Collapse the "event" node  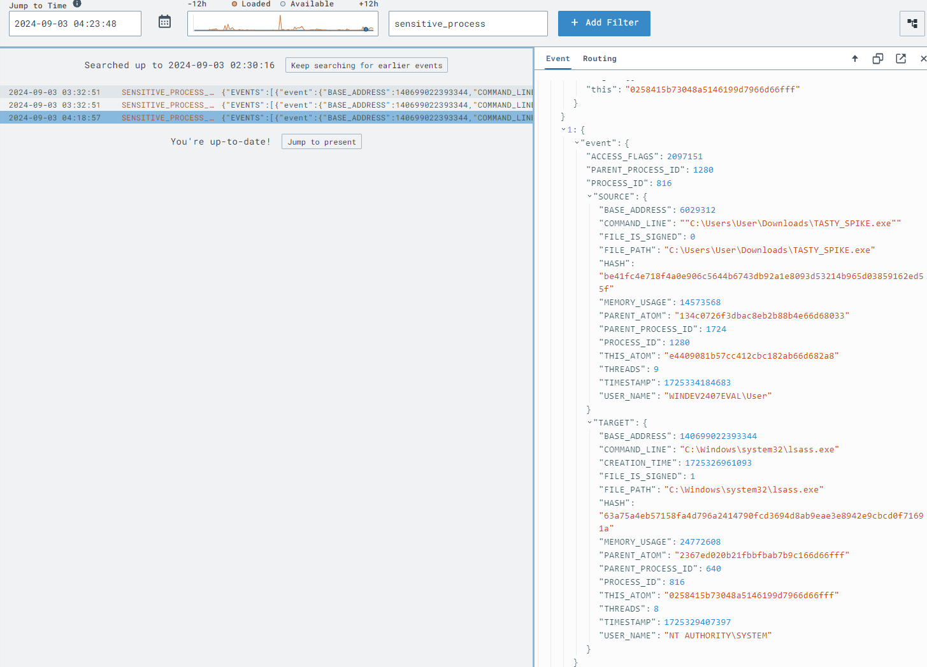pos(577,143)
